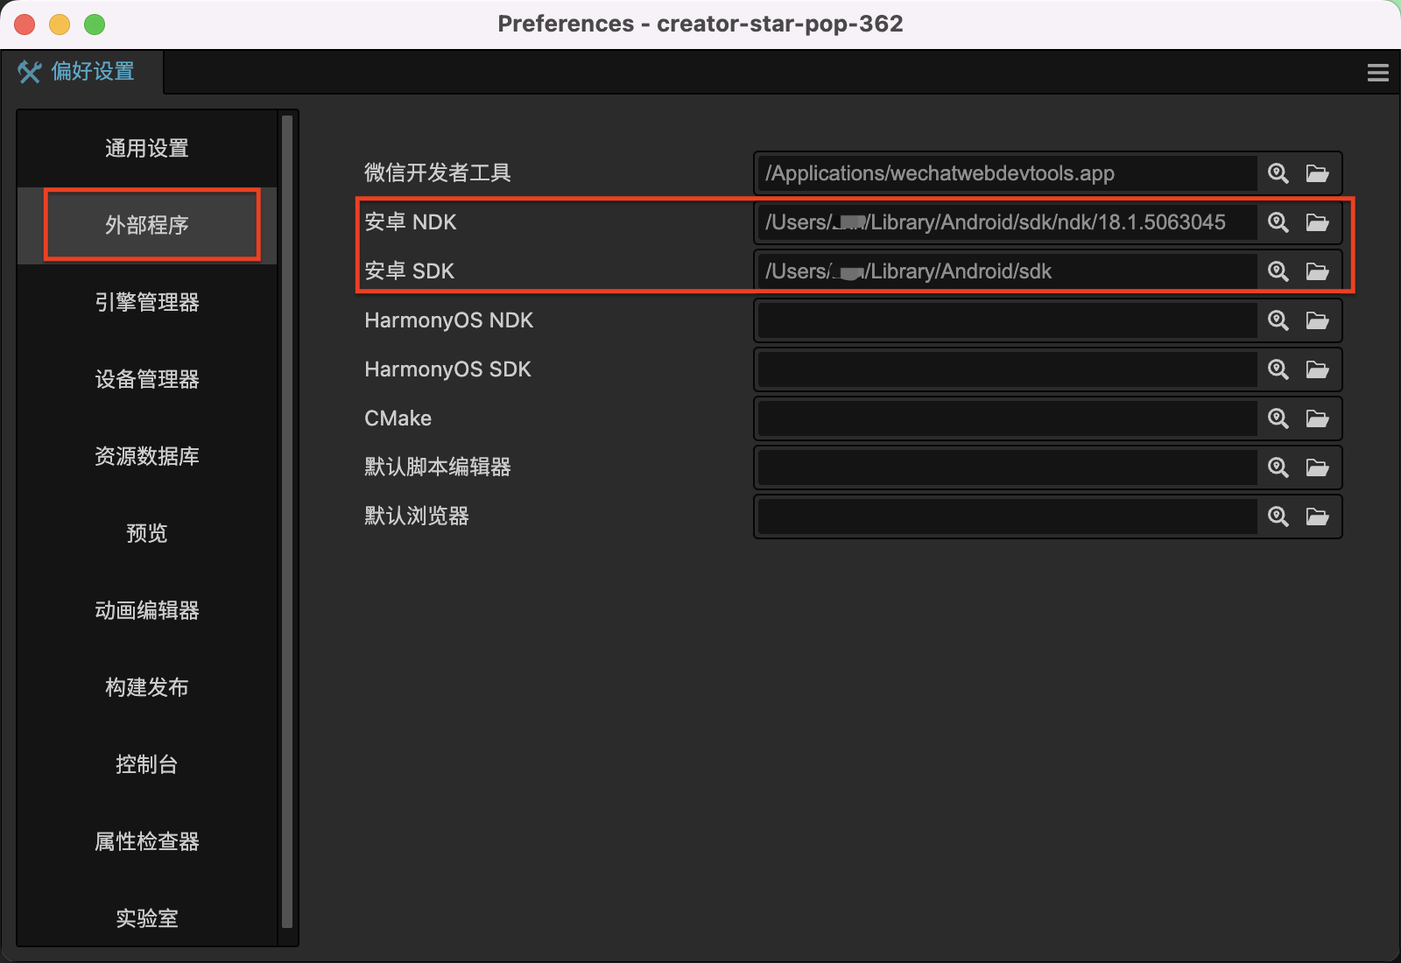This screenshot has height=963, width=1401.
Task: Open the 动画编辑器 preferences
Action: 146,610
